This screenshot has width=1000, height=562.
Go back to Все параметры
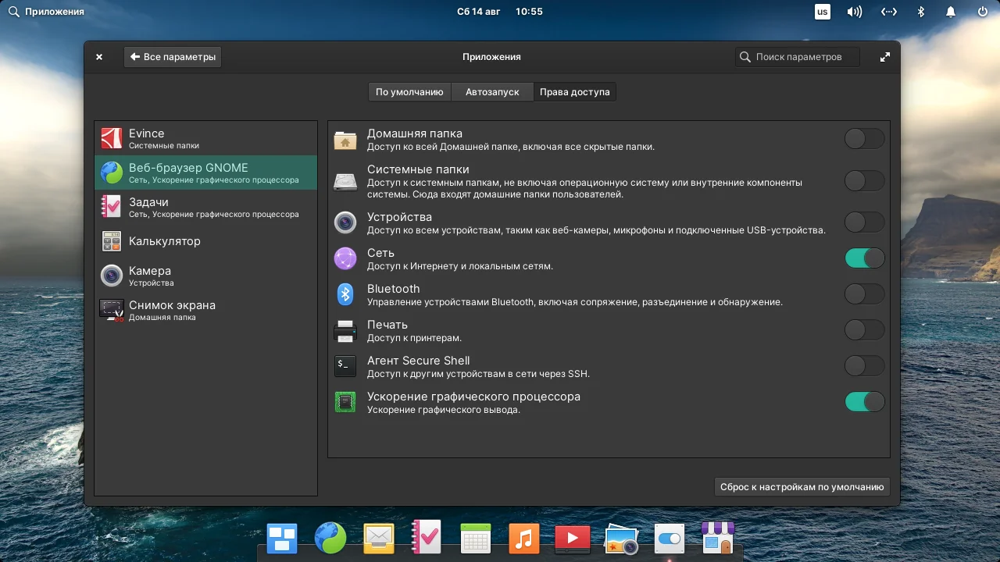click(x=172, y=56)
